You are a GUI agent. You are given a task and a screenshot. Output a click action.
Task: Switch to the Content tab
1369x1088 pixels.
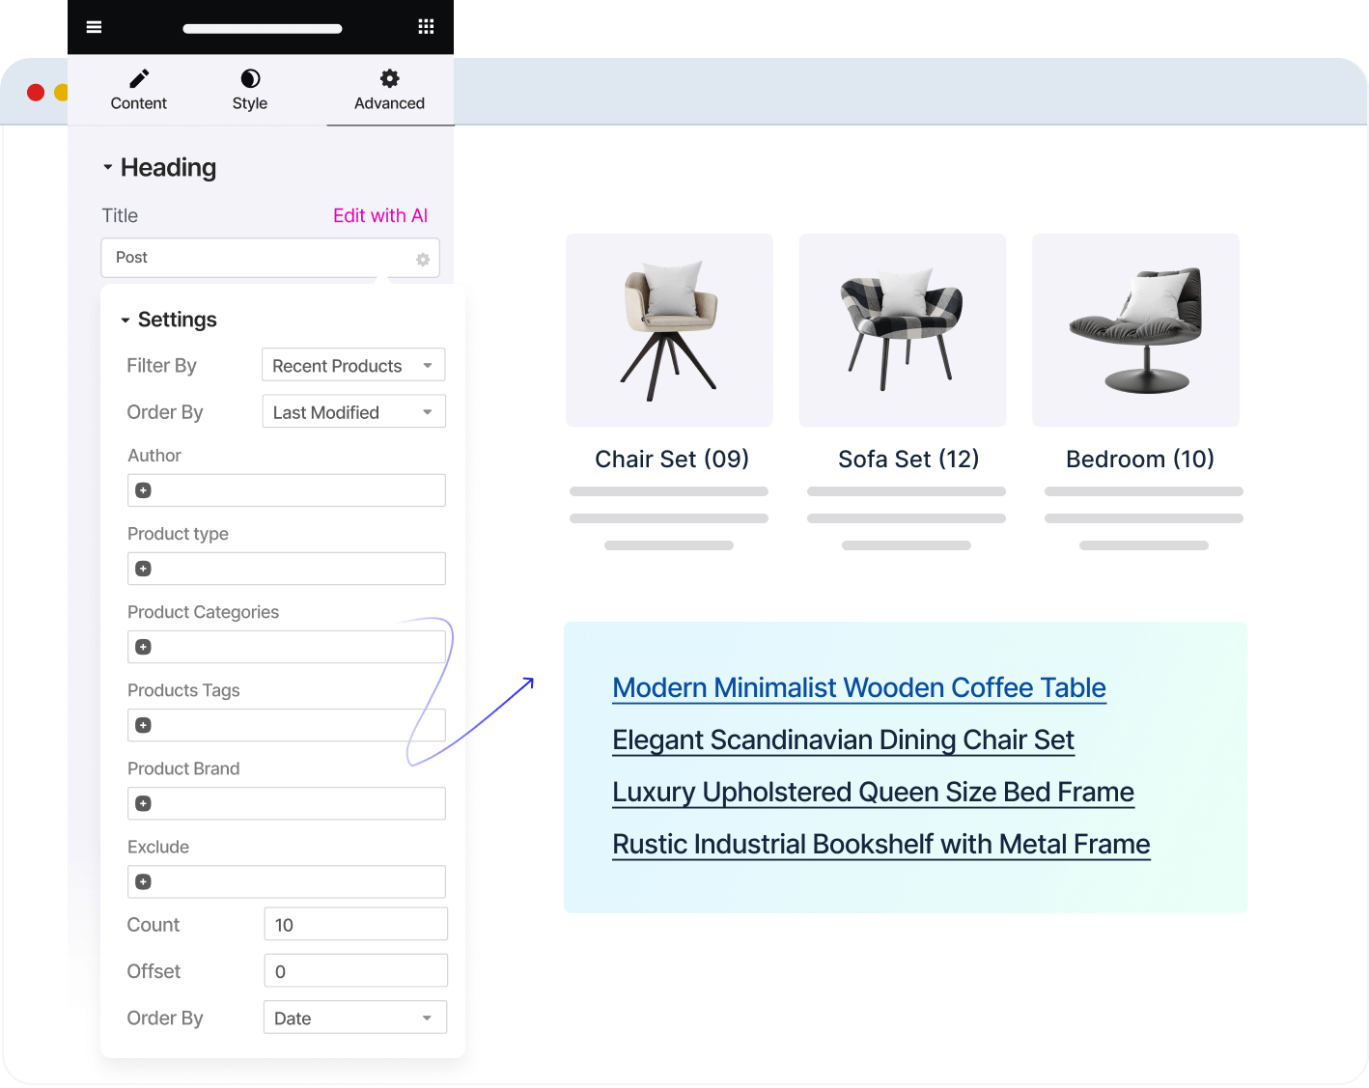138,91
